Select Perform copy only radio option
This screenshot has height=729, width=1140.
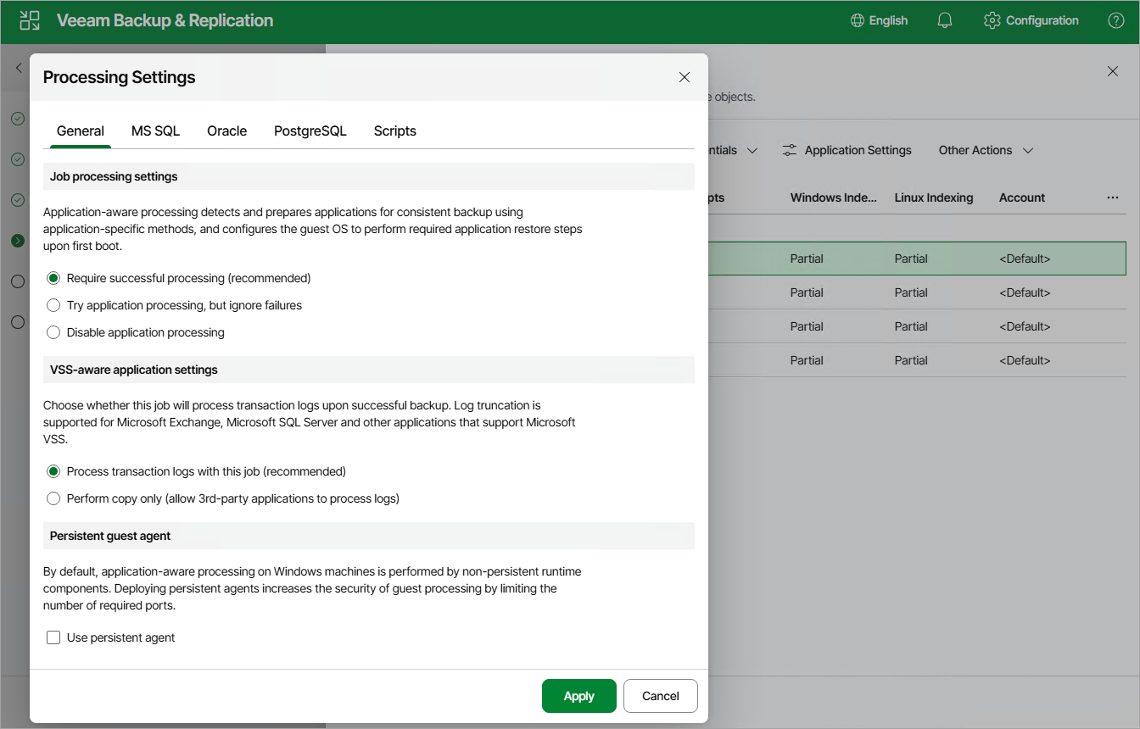pos(53,498)
